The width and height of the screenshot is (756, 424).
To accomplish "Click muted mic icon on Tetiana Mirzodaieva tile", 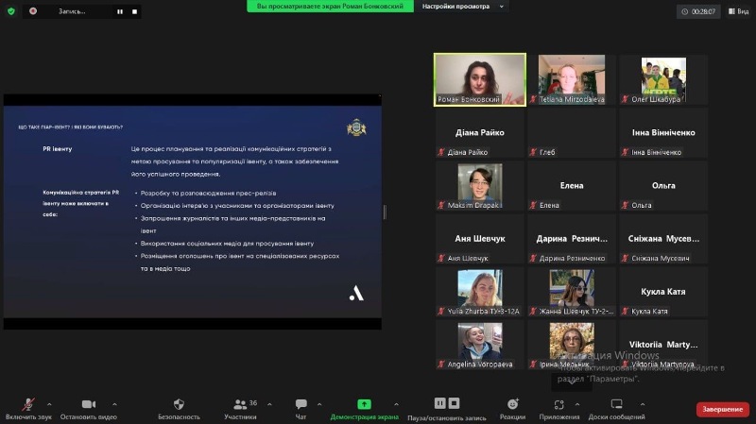I will click(533, 99).
